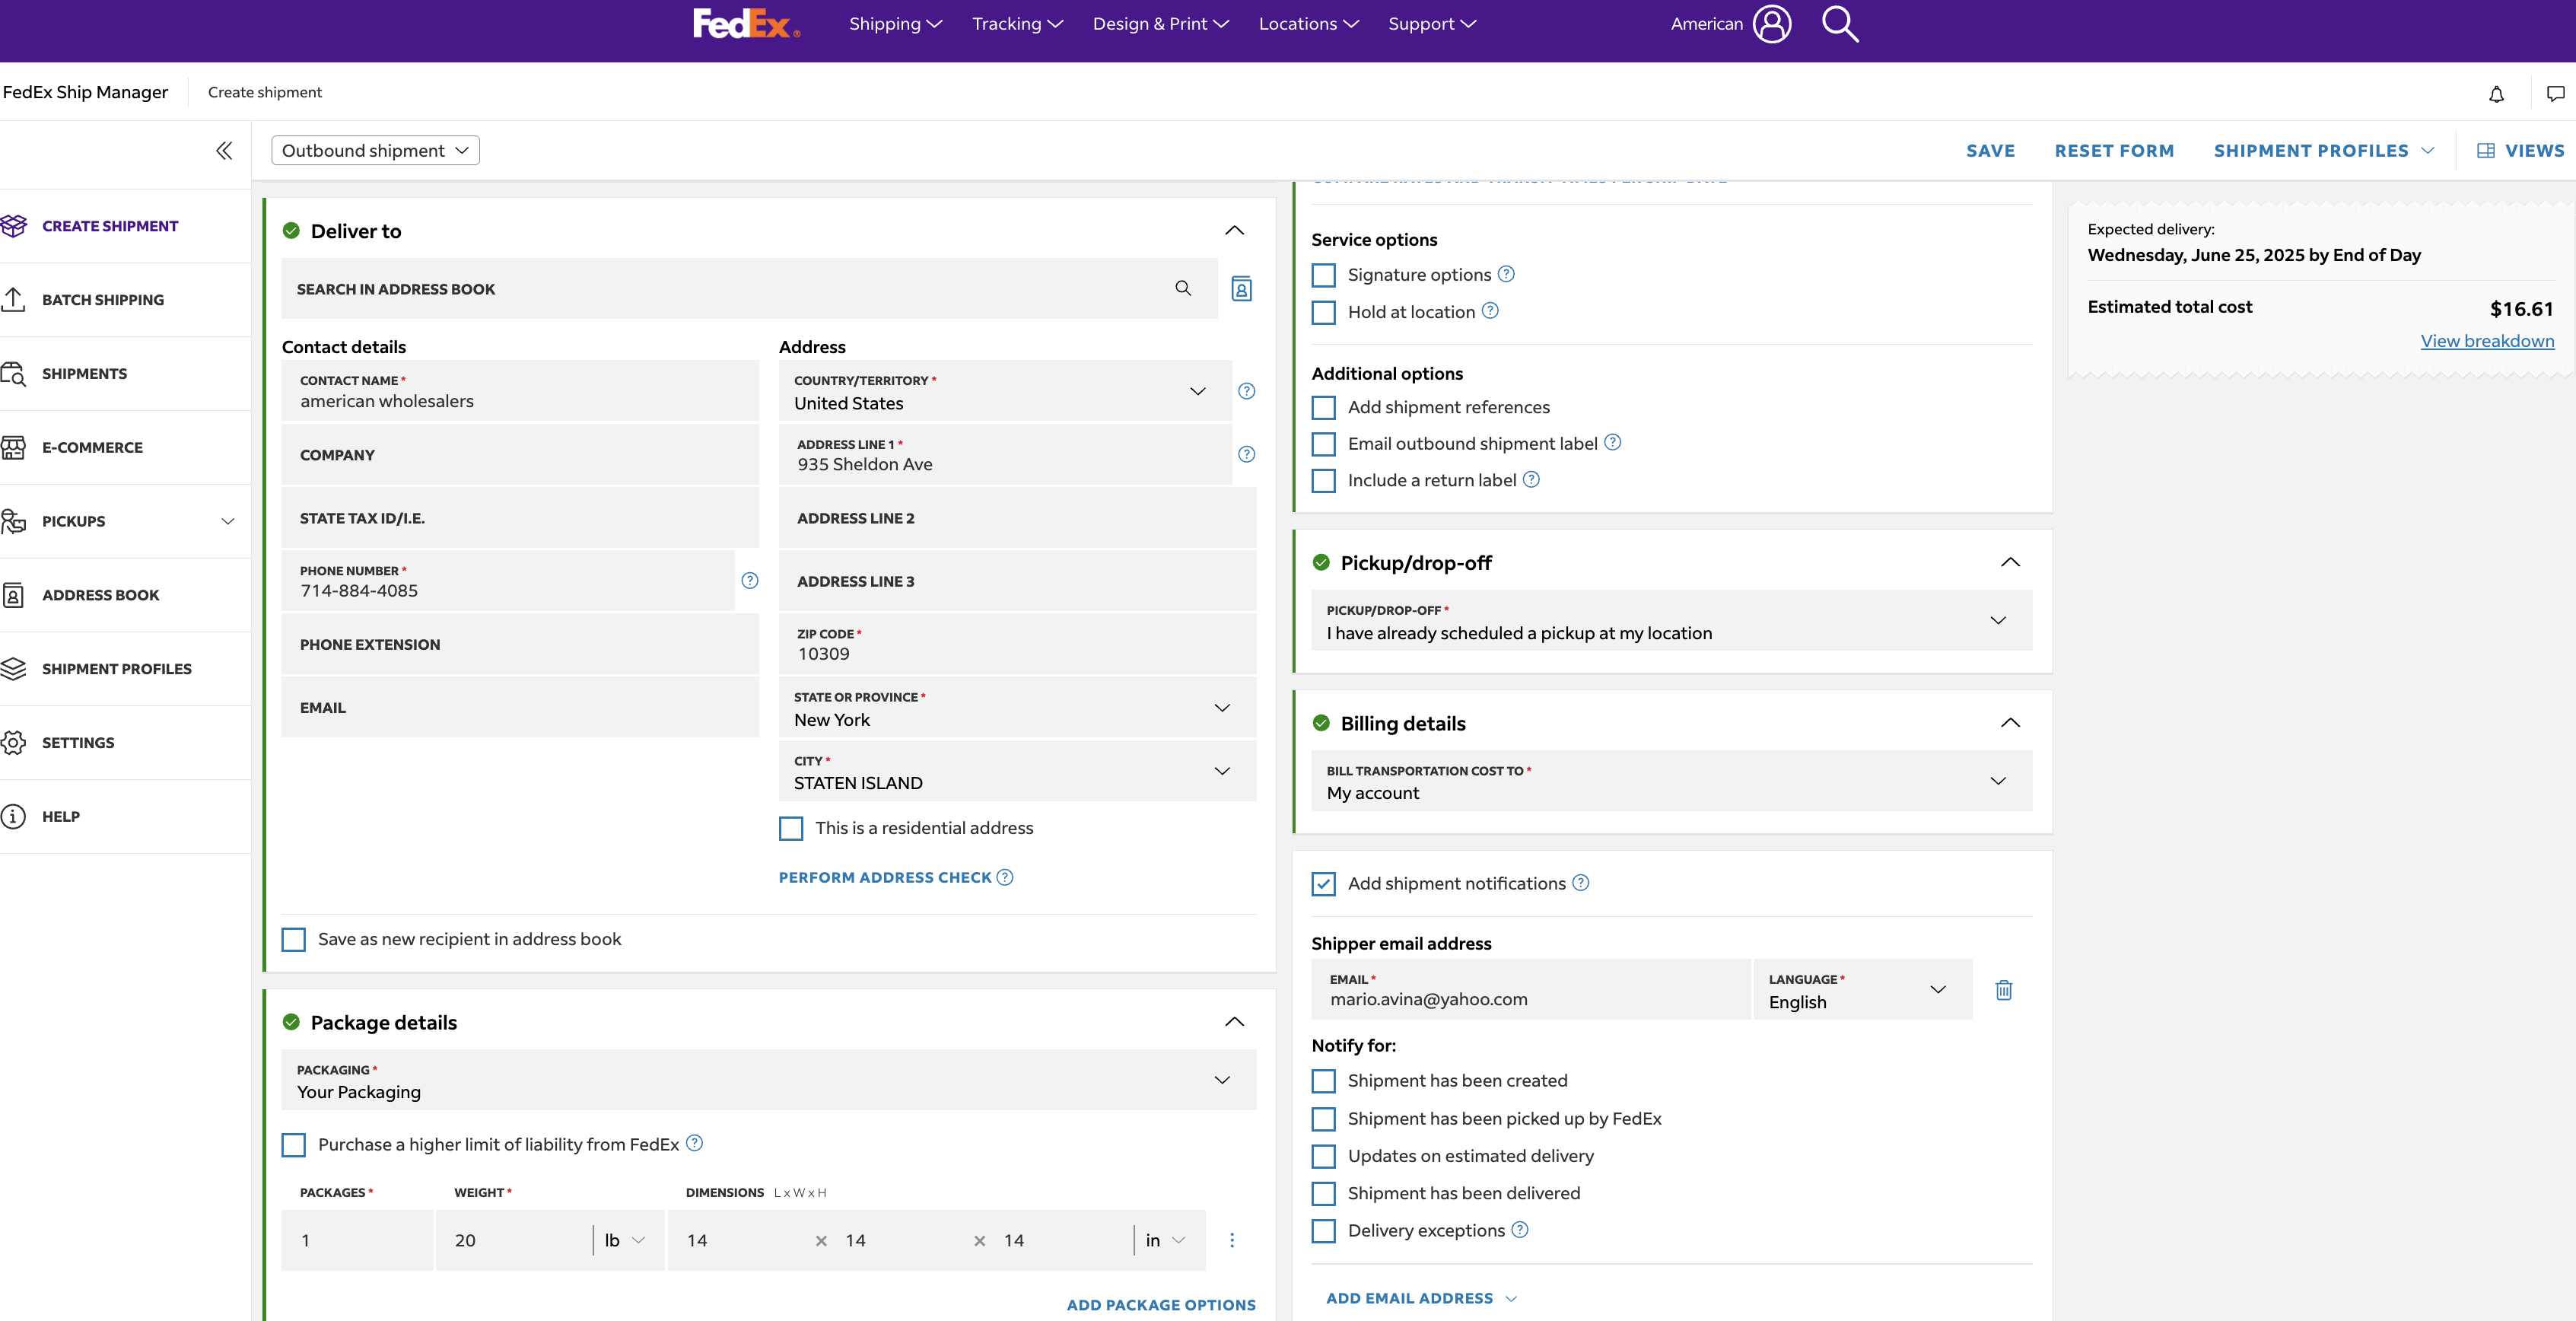The image size is (2576, 1321).
Task: Open the Tracking menu
Action: pos(1017,23)
